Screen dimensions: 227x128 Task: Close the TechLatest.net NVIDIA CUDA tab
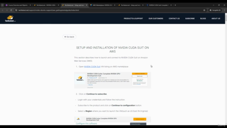click(x=58, y=5)
